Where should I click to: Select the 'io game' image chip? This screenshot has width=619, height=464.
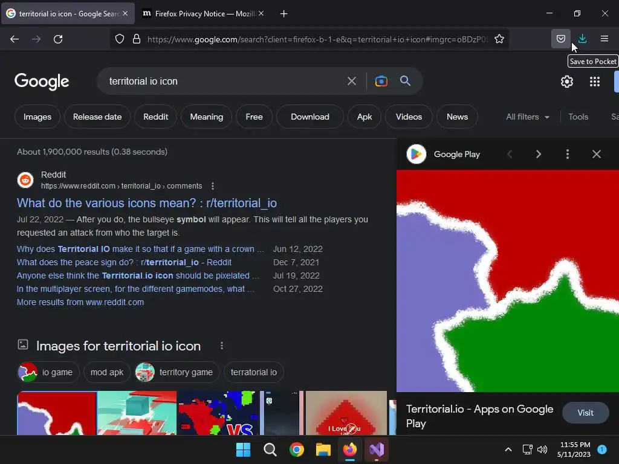48,372
